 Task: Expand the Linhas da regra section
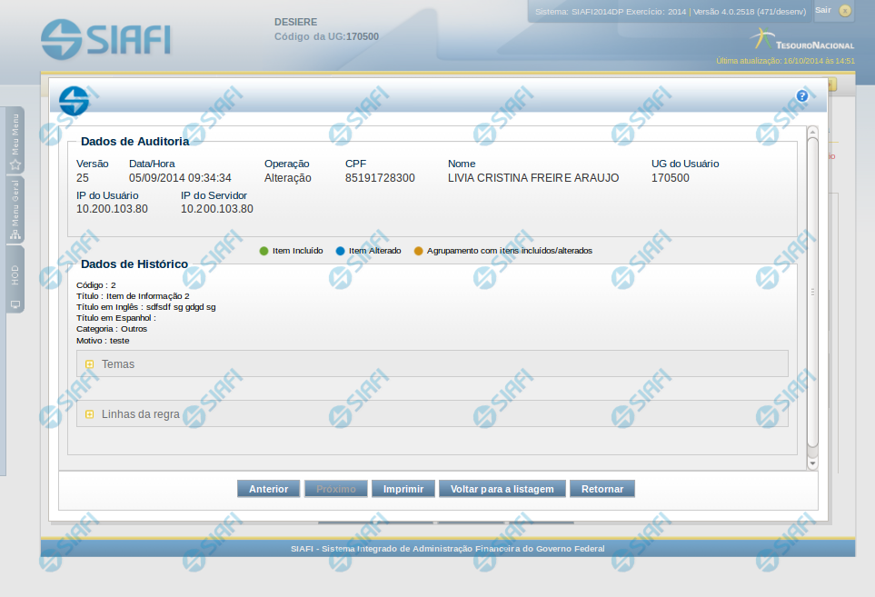pyautogui.click(x=90, y=414)
